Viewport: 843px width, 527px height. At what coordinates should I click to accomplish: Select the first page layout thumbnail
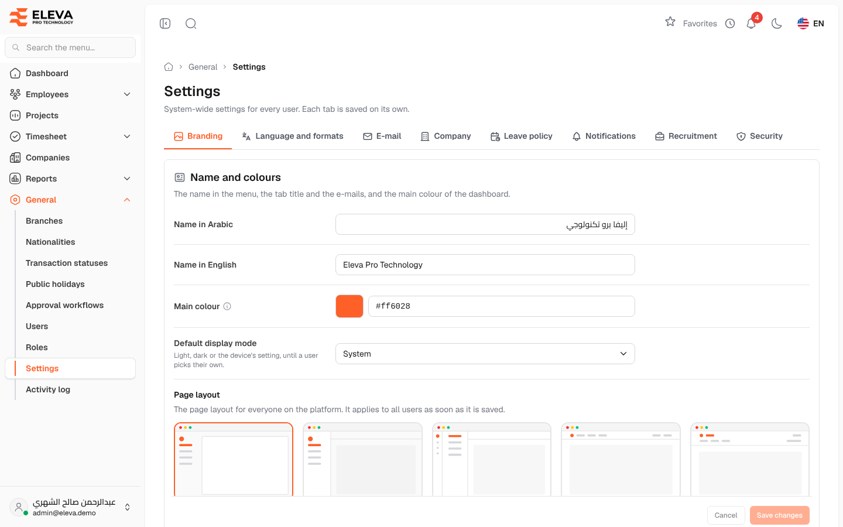pos(234,460)
